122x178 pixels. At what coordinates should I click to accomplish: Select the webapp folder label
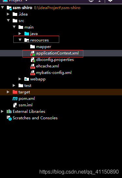38,79
